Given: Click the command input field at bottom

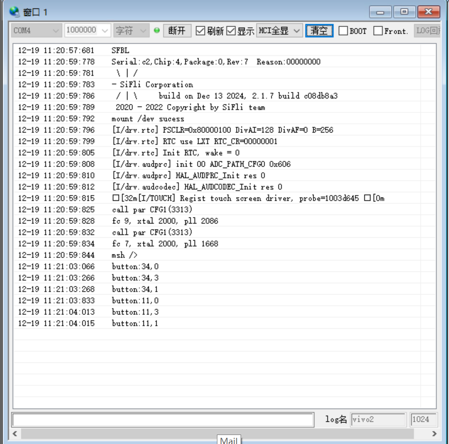Looking at the screenshot, I should point(163,419).
